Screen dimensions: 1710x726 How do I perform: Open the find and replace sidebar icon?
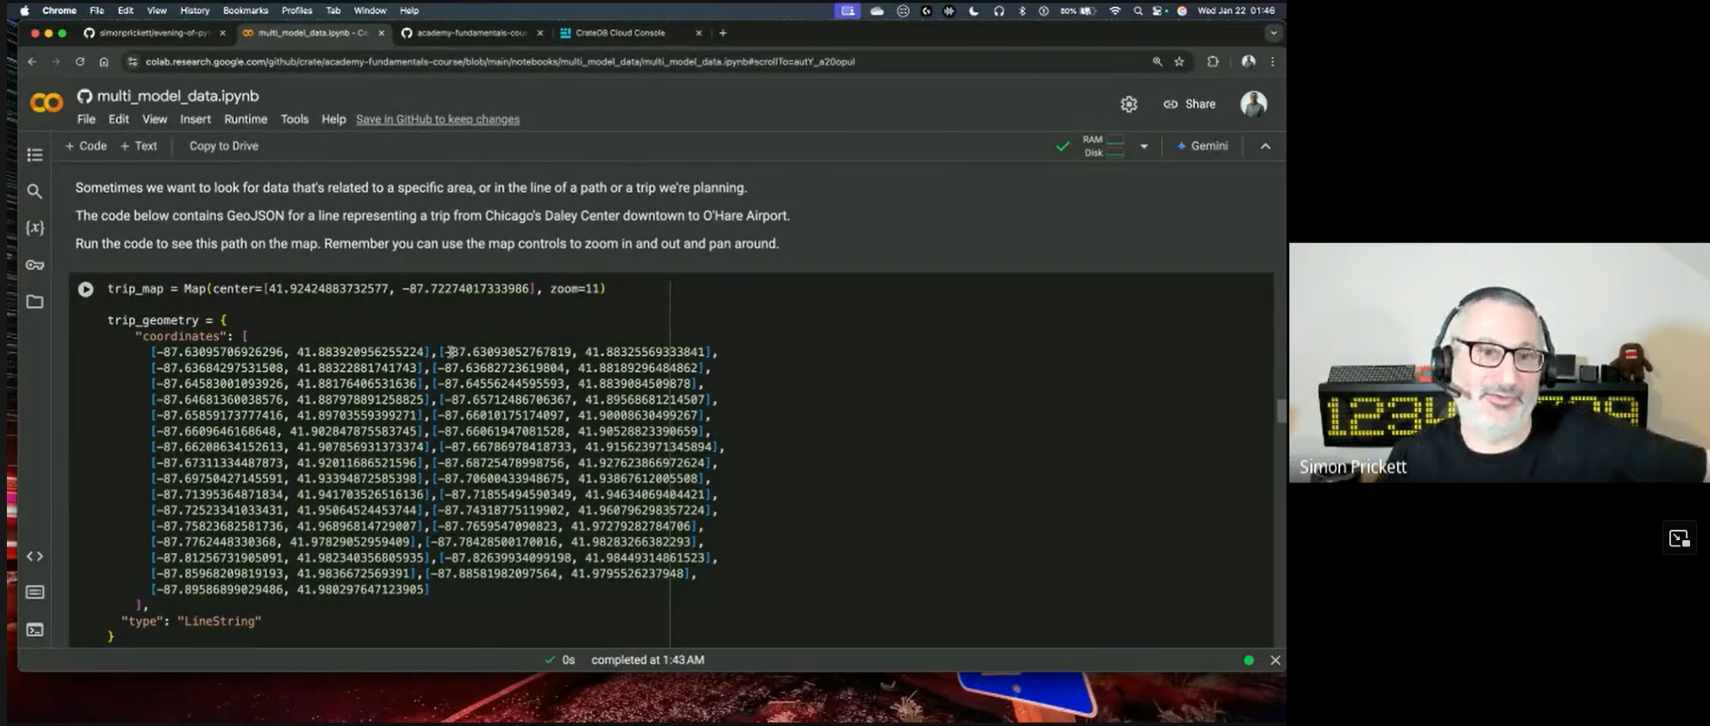click(35, 191)
